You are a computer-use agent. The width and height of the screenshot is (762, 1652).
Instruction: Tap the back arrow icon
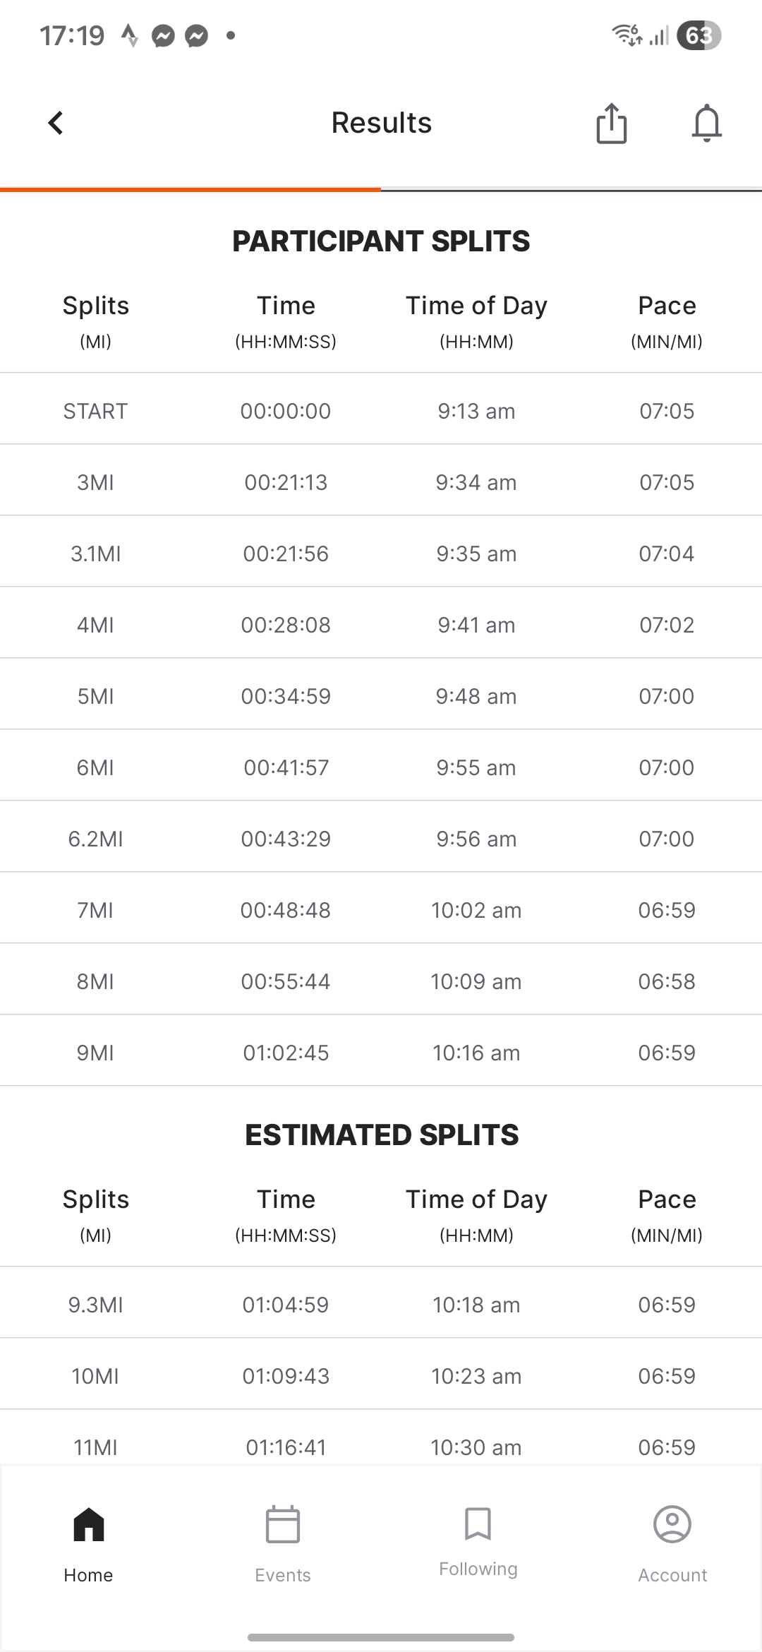[56, 123]
